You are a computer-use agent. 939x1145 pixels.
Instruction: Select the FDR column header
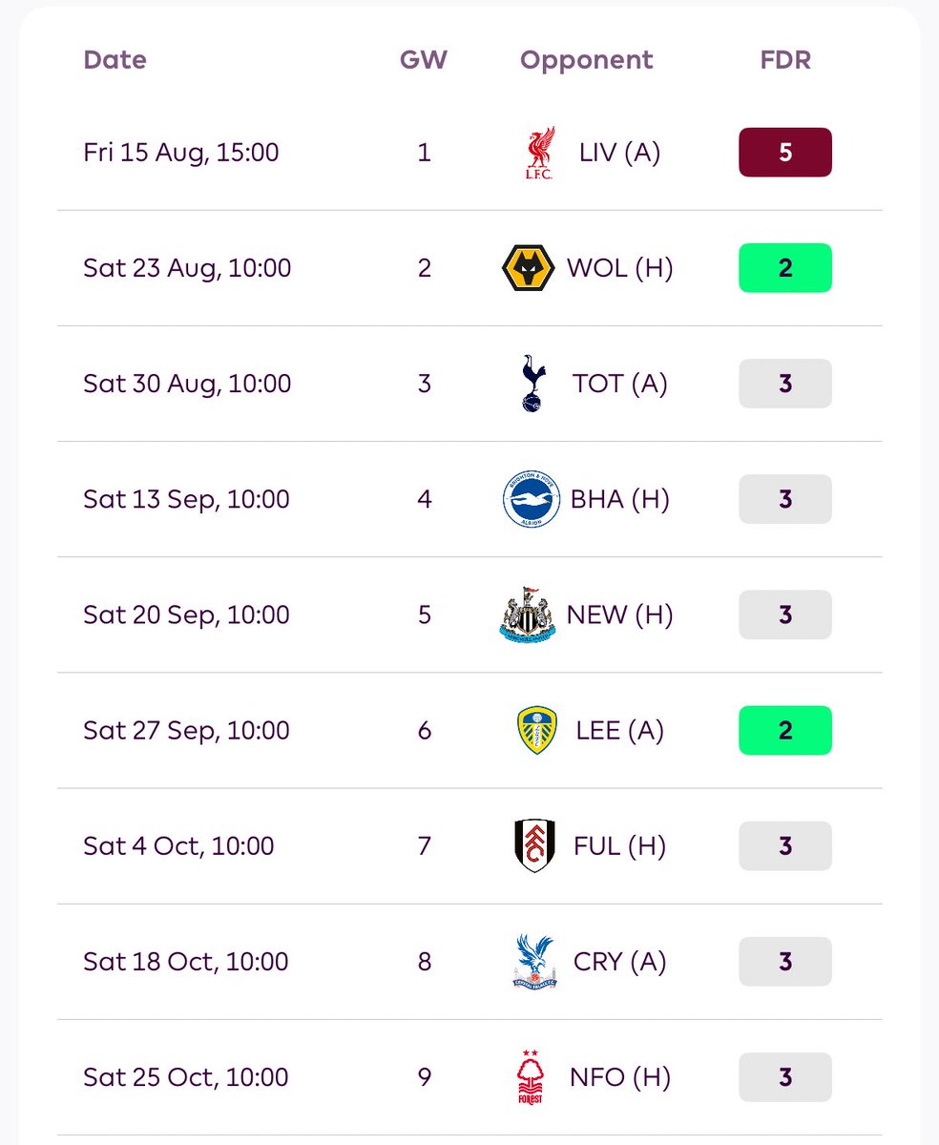[x=785, y=60]
